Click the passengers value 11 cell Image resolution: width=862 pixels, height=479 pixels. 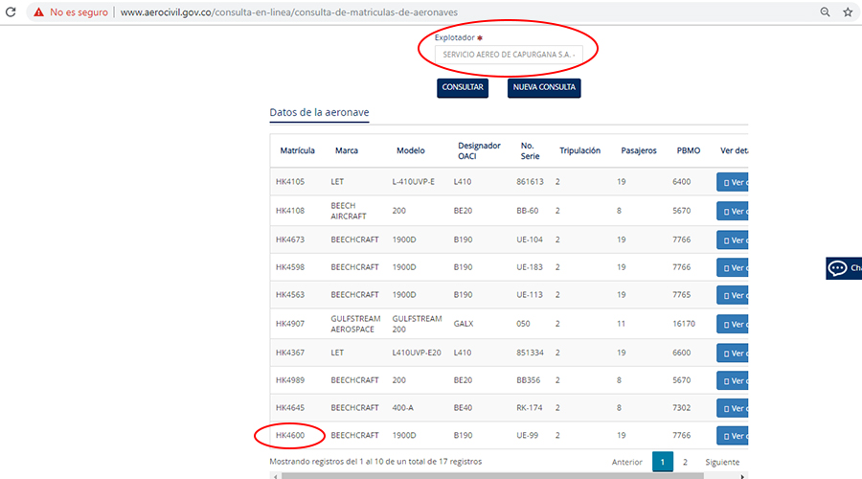point(621,324)
